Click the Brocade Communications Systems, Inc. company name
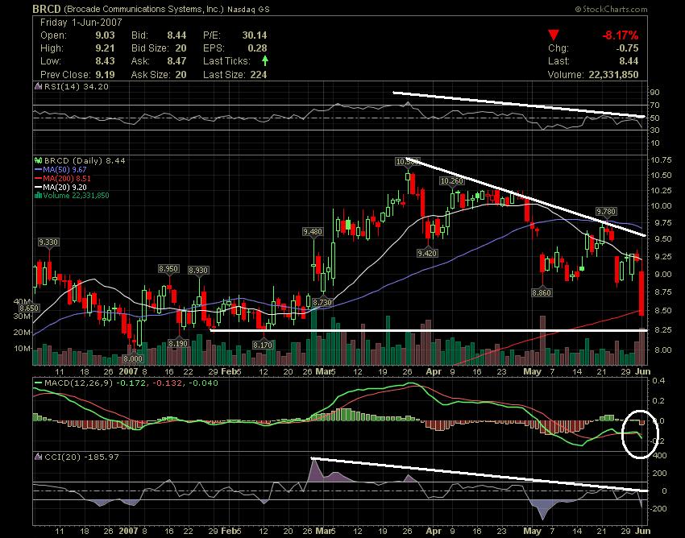Viewport: 685px width, 538px height. tap(144, 9)
